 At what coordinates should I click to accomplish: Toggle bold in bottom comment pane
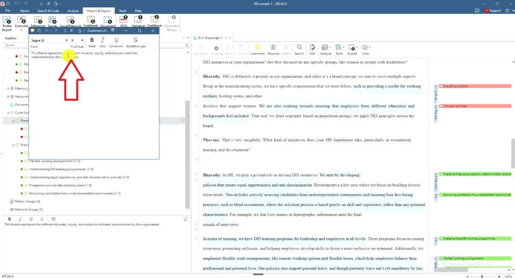click(10, 219)
